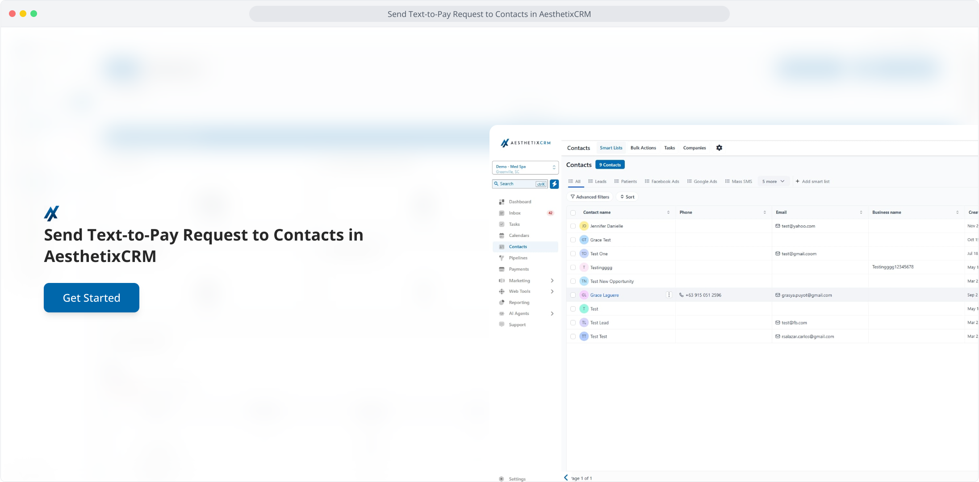Check the Jennifer Danielle contact checkbox
Screen dimensions: 979x482
point(573,226)
